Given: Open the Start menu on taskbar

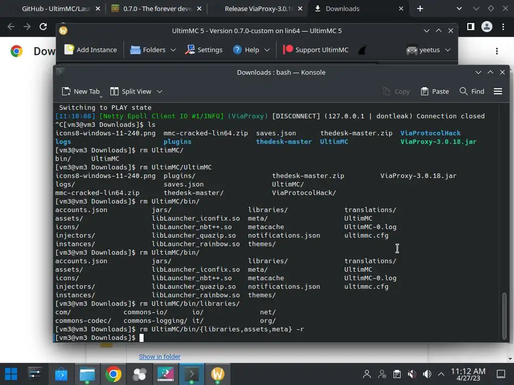Looking at the screenshot, I should tap(11, 374).
